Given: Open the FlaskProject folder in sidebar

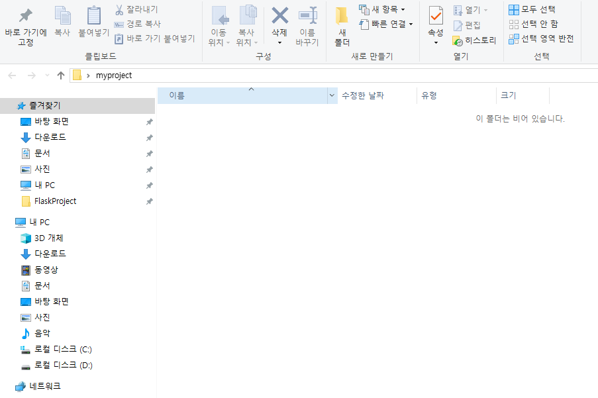Looking at the screenshot, I should tap(77, 201).
